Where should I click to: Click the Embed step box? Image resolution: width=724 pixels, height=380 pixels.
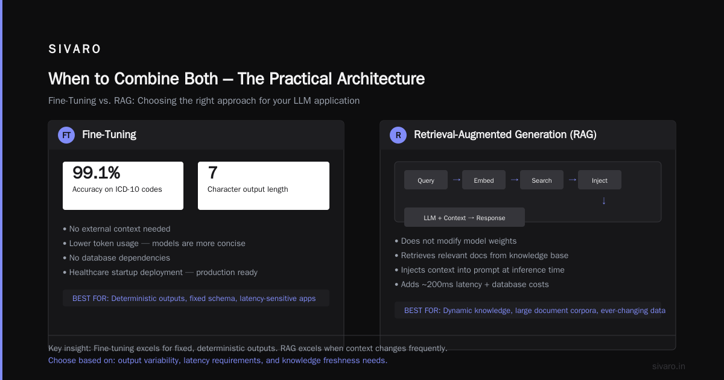484,180
